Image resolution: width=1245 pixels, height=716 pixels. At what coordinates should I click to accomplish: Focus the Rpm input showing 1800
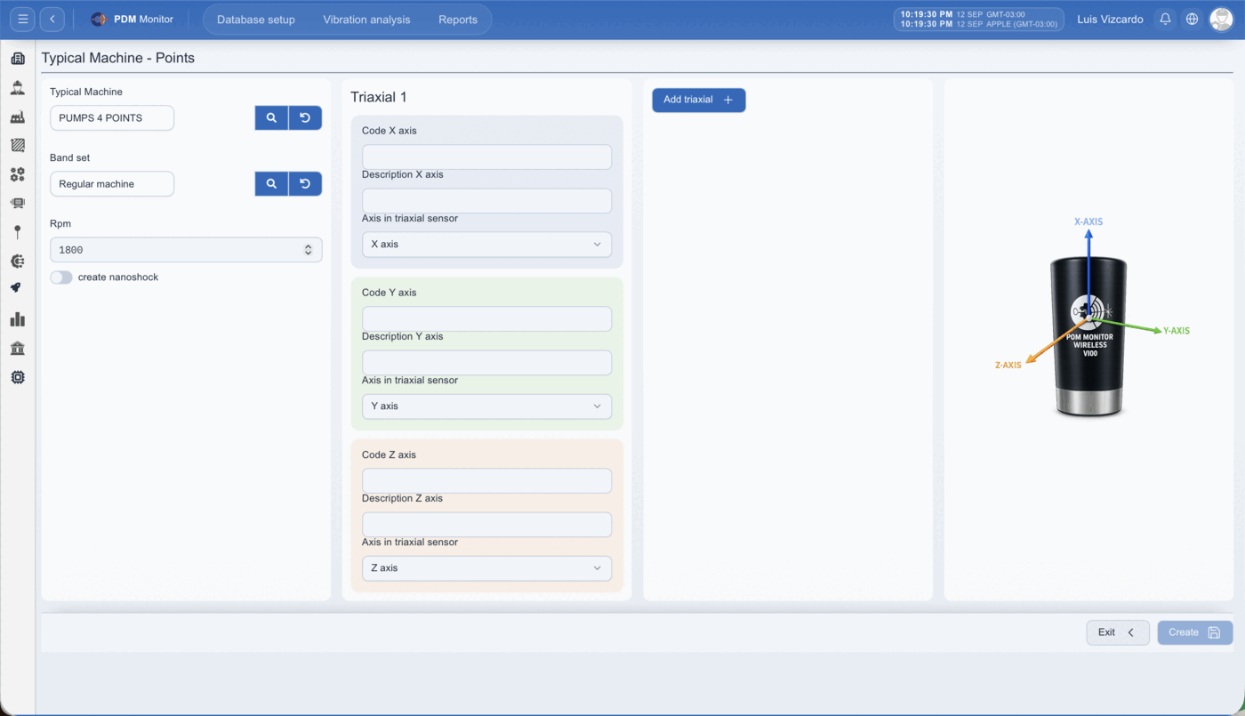tap(186, 250)
